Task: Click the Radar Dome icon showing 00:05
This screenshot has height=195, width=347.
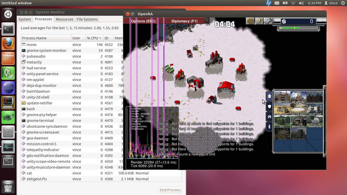Action: click(x=315, y=122)
